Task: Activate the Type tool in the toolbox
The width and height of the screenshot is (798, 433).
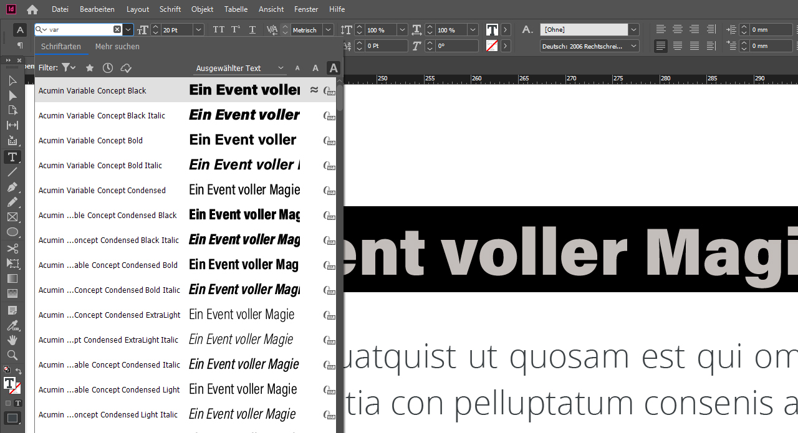Action: [12, 156]
